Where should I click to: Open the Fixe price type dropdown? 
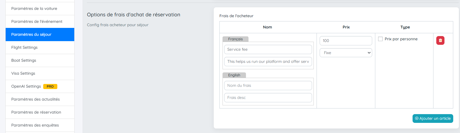346,53
